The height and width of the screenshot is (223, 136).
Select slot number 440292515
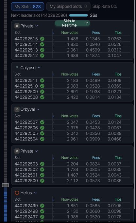point(26,39)
